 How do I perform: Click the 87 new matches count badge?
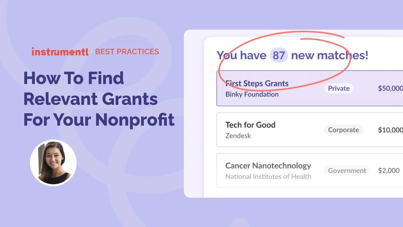click(279, 55)
